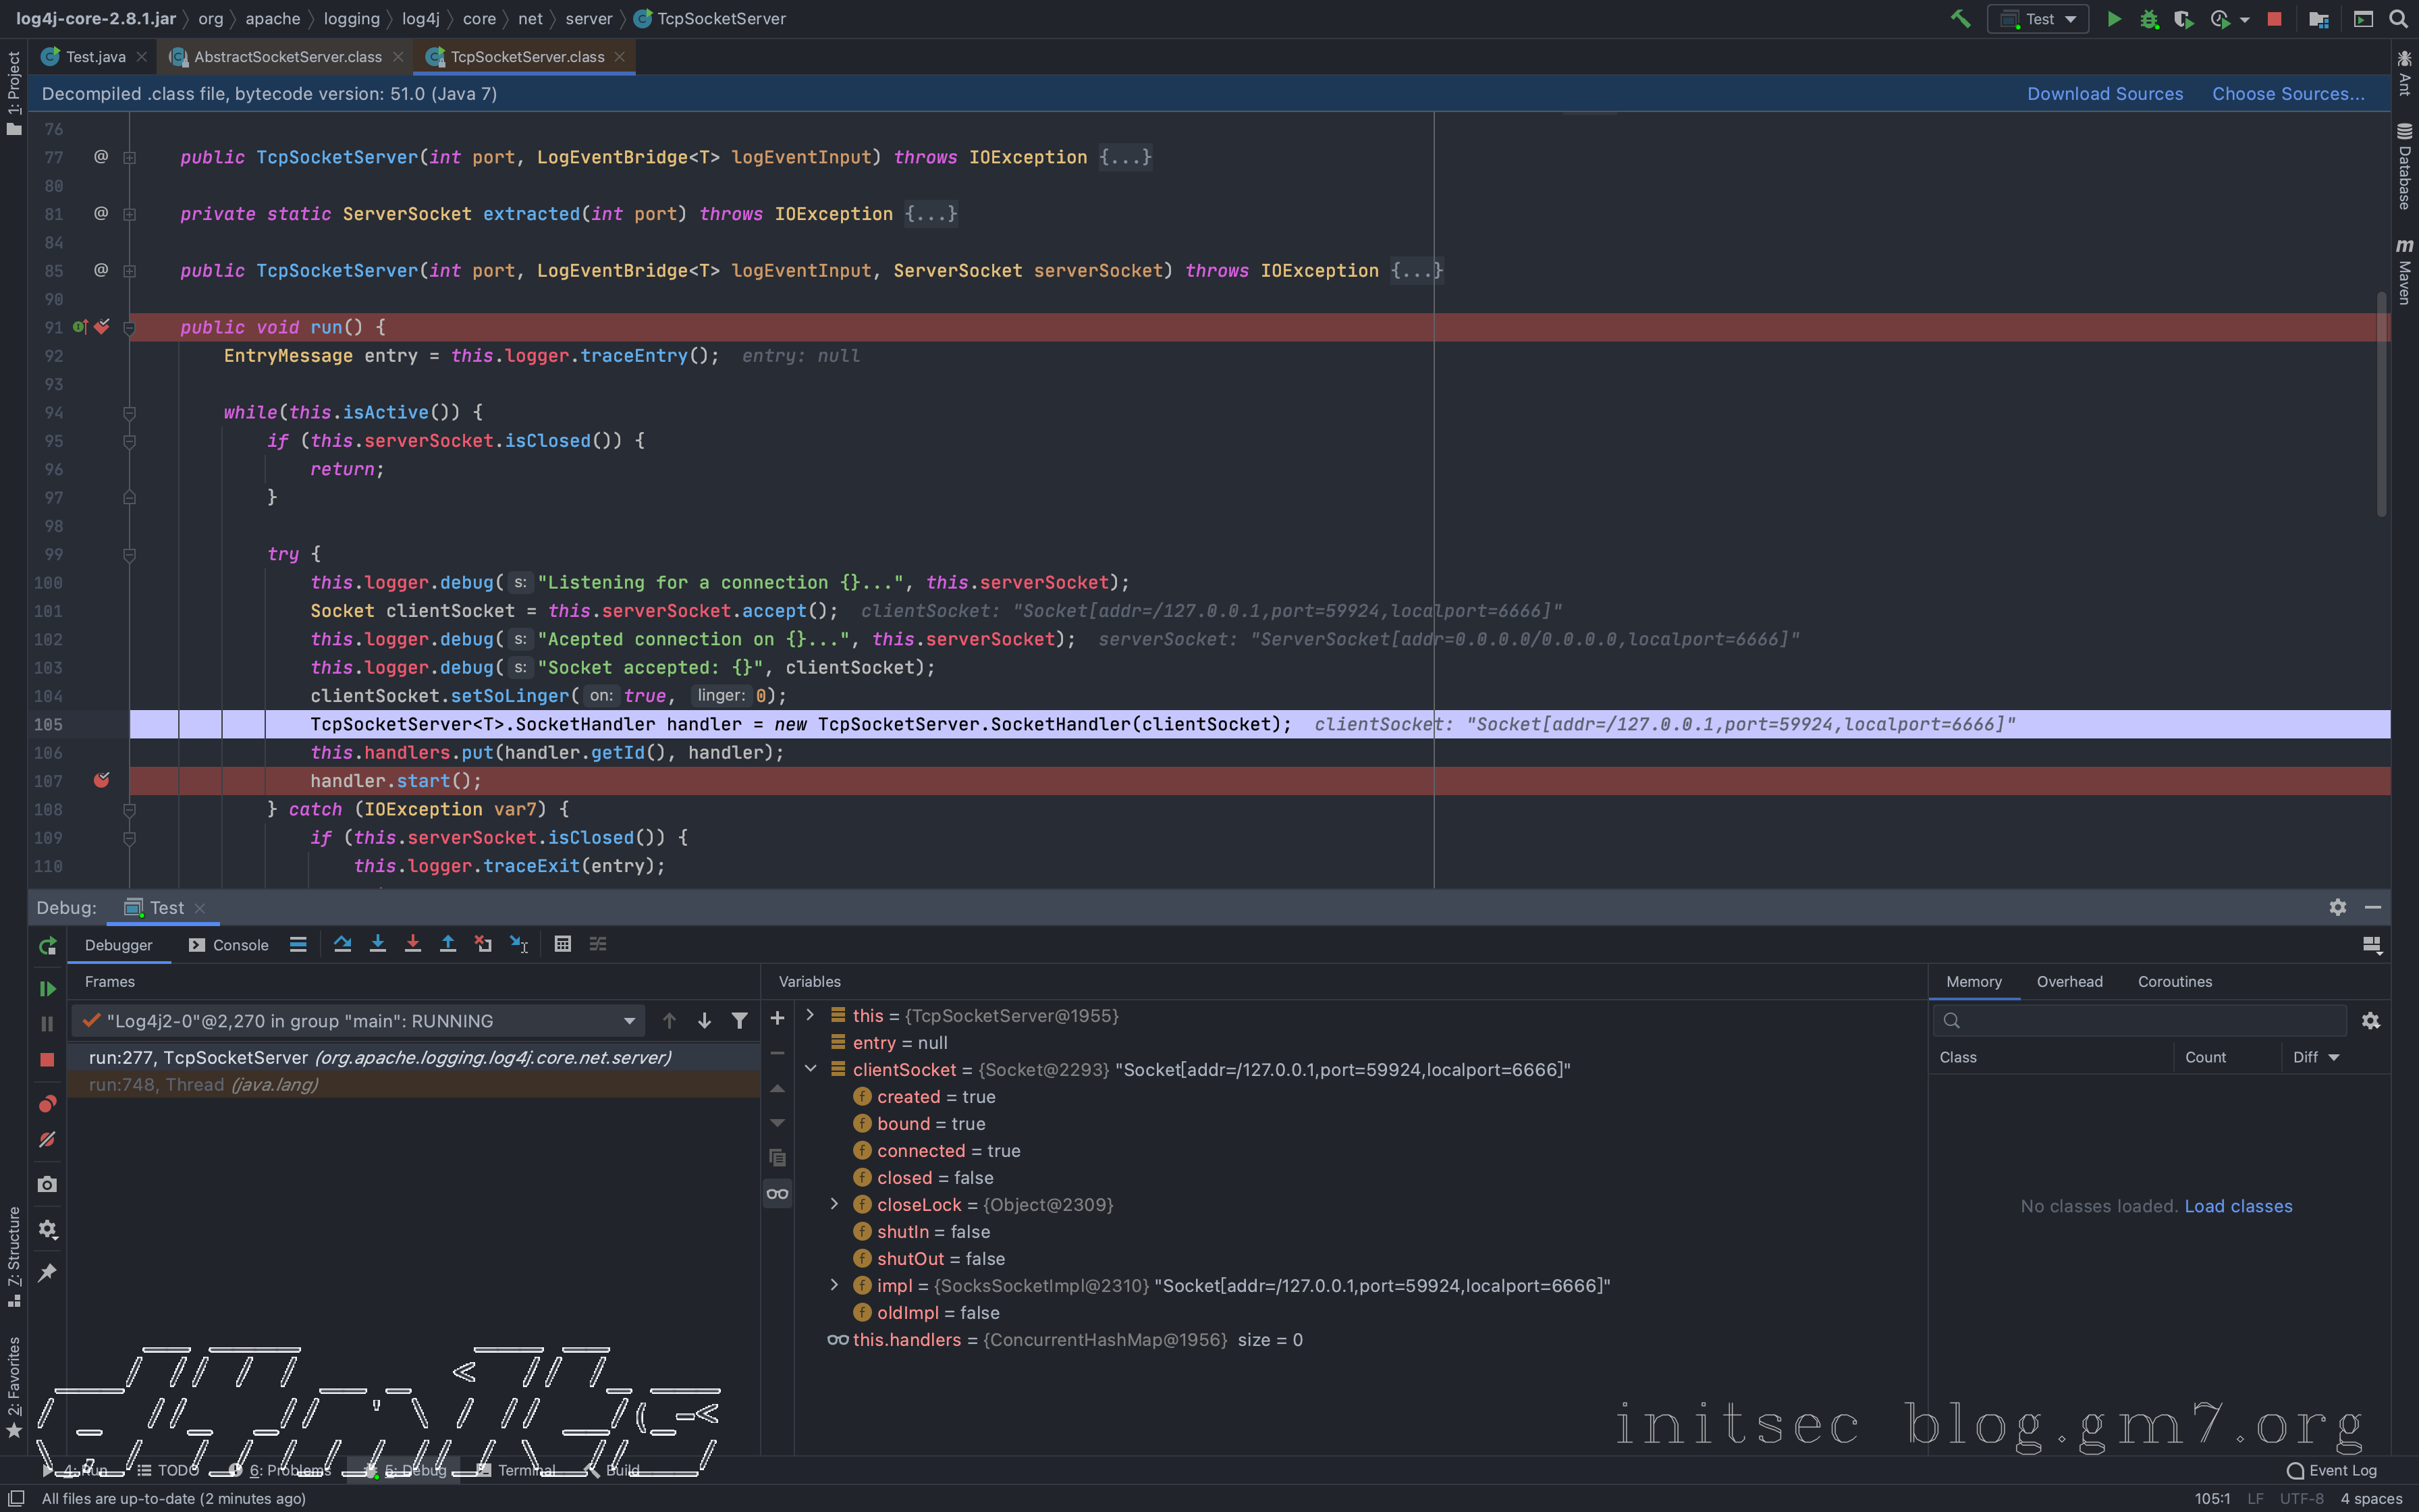The width and height of the screenshot is (2419, 1512).
Task: Open the thread selector dropdown in Frames
Action: (x=629, y=1021)
